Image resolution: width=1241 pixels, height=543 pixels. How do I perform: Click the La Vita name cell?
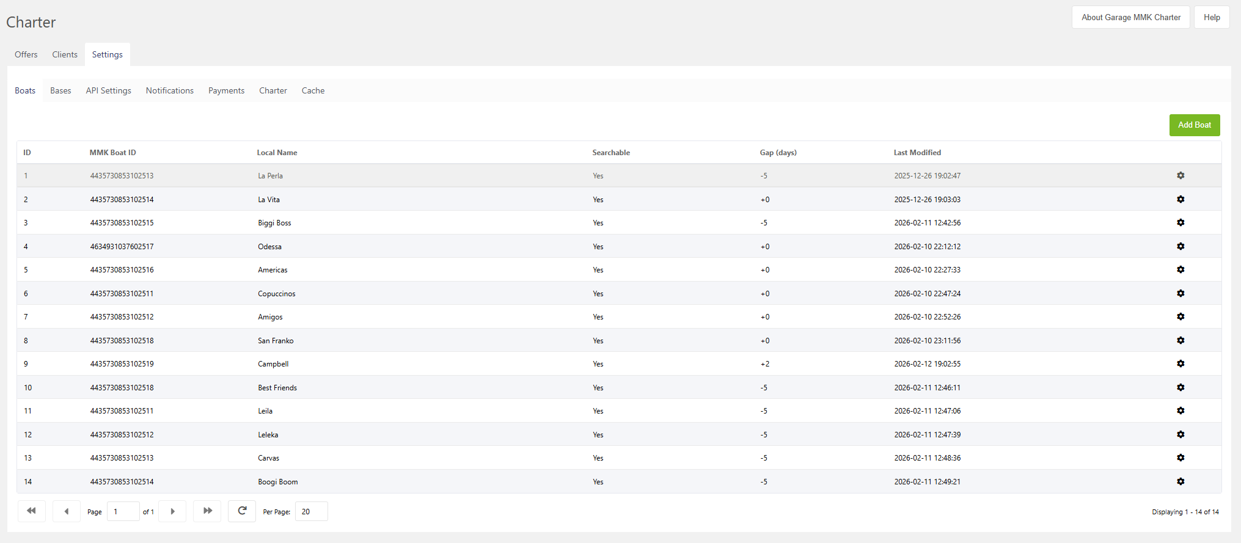[x=269, y=200]
